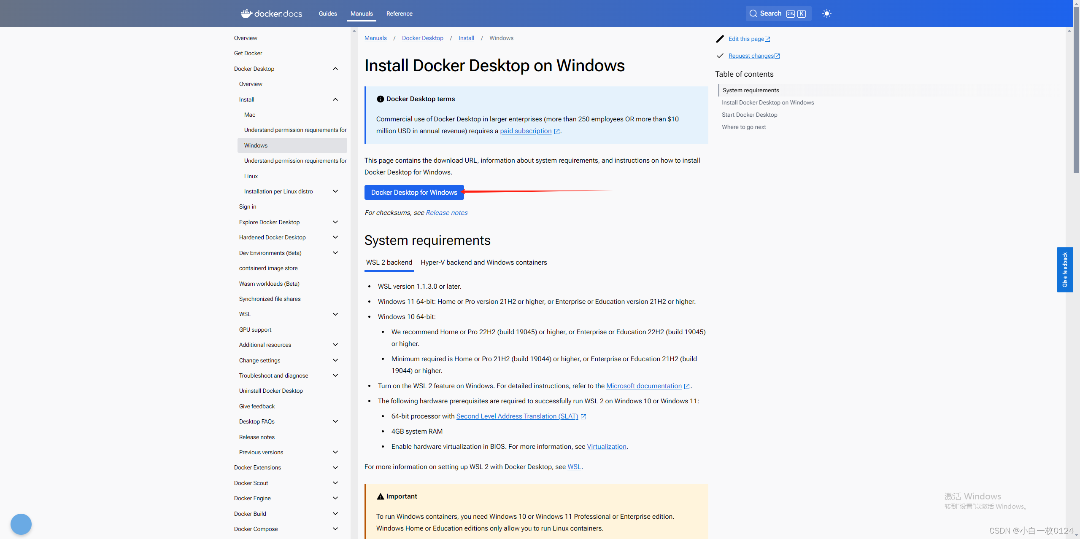The height and width of the screenshot is (539, 1080).
Task: Expand Docker Compose section
Action: pyautogui.click(x=335, y=529)
